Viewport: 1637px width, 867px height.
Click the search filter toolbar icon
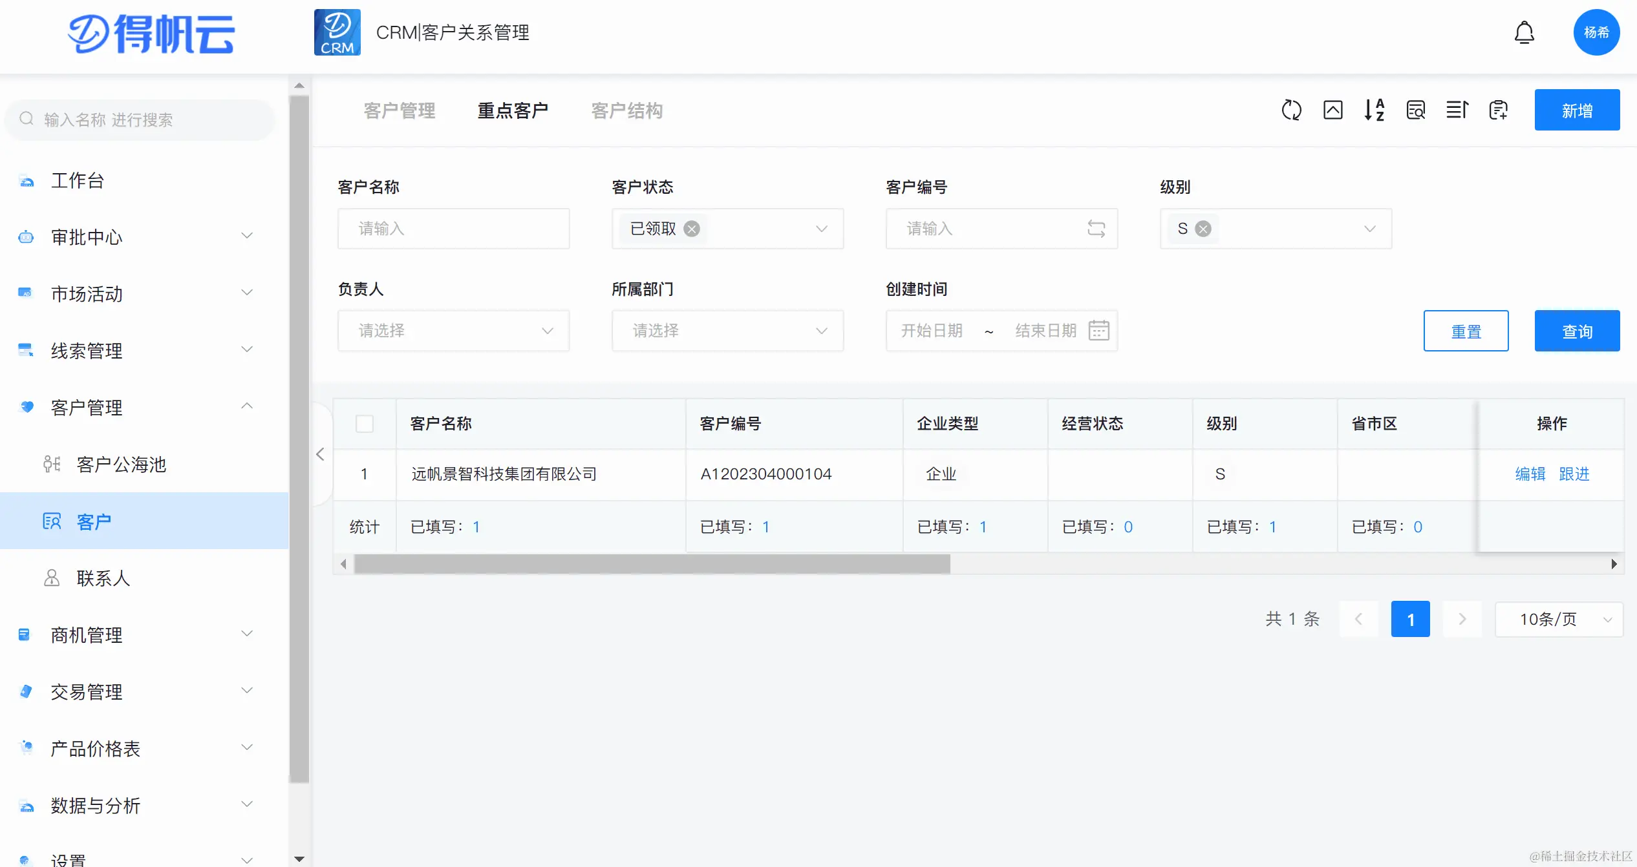tap(1415, 110)
